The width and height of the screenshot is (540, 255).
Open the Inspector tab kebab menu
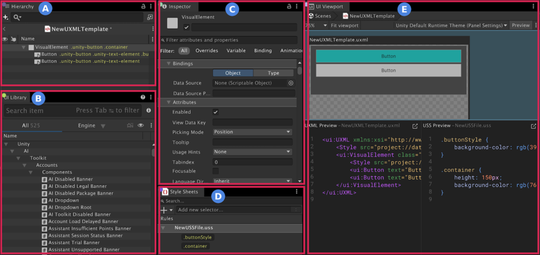(x=297, y=6)
